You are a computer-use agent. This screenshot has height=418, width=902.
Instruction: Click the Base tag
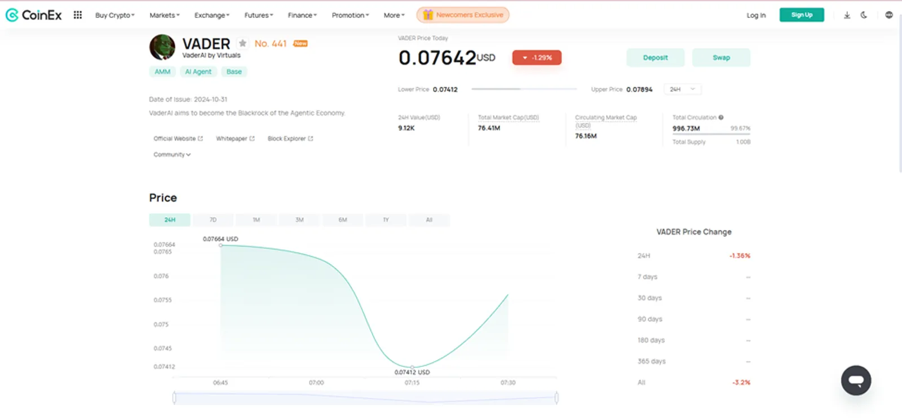(234, 71)
